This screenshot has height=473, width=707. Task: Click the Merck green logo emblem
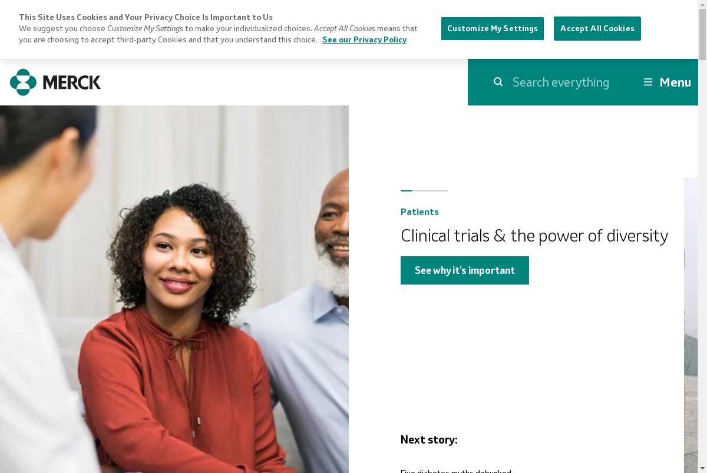pos(23,82)
